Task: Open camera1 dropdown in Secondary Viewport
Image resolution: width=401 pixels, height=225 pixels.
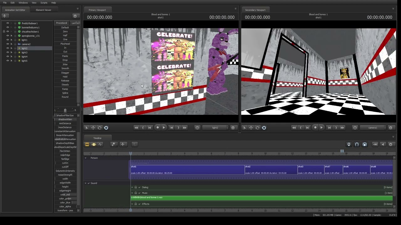Action: [x=373, y=127]
